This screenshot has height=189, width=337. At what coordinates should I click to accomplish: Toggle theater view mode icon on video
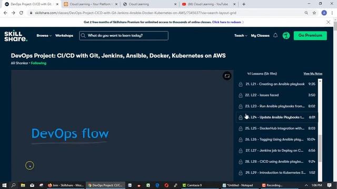coord(227,76)
